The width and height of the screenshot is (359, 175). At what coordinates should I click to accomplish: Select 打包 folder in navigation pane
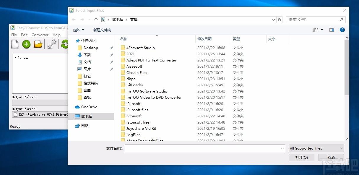87,76
